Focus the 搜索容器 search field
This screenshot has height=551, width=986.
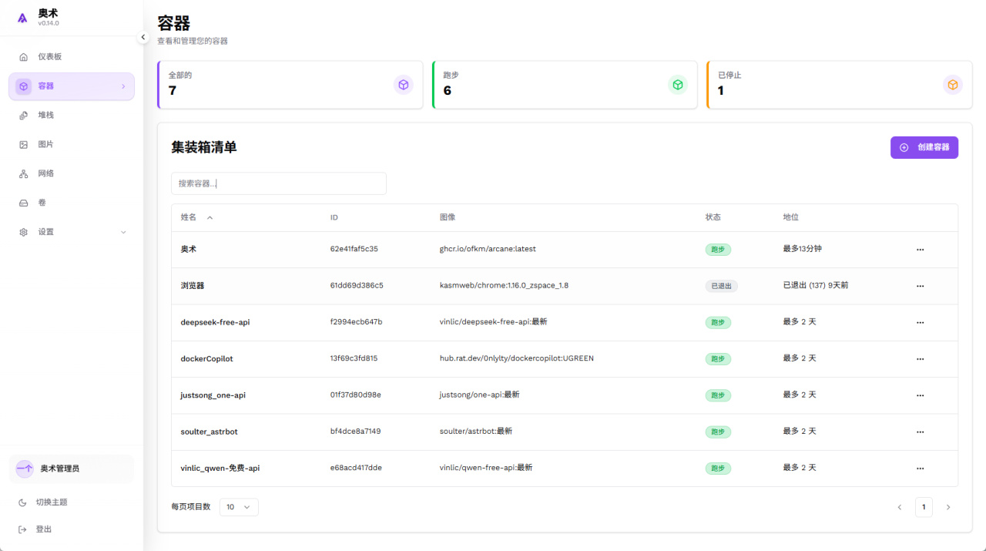279,183
